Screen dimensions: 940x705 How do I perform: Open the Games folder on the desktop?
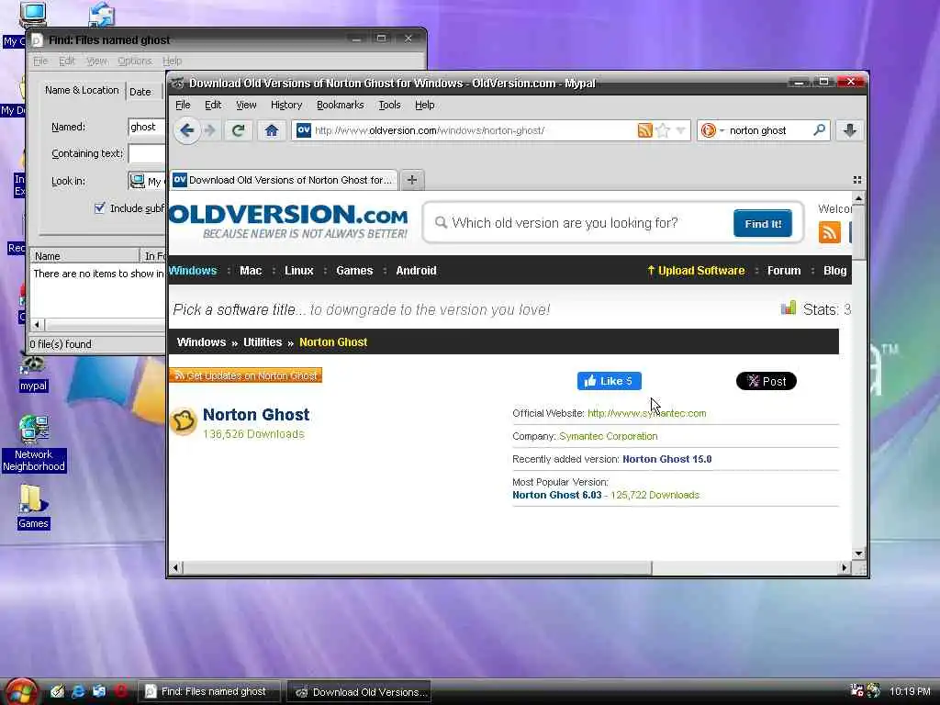coord(33,507)
